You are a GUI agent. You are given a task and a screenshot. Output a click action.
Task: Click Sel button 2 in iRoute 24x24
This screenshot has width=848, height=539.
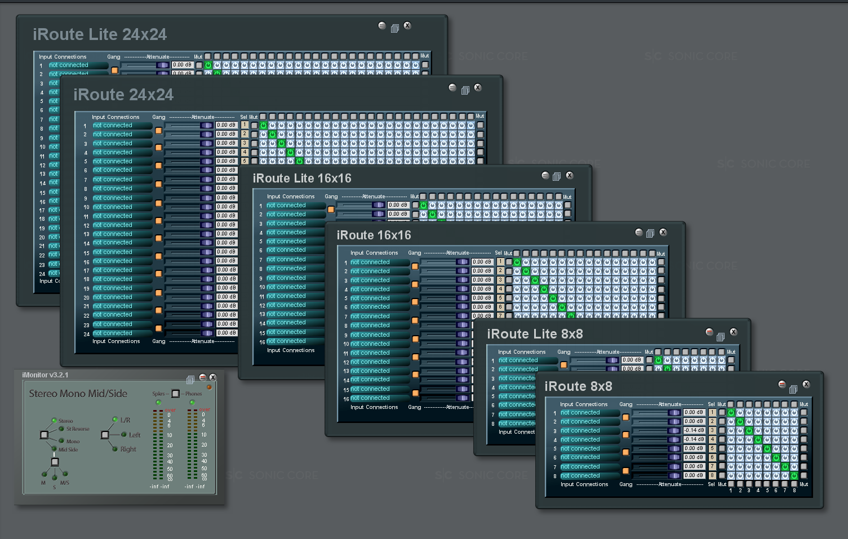click(x=245, y=134)
